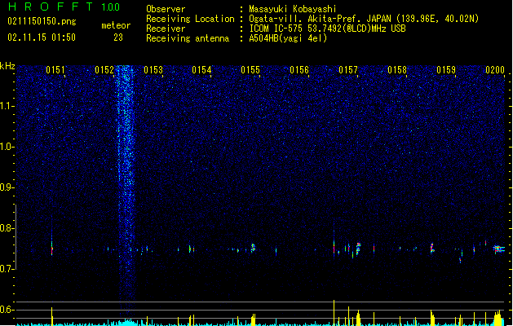Click the Receiving Location label
The image size is (513, 326).
pyautogui.click(x=190, y=19)
